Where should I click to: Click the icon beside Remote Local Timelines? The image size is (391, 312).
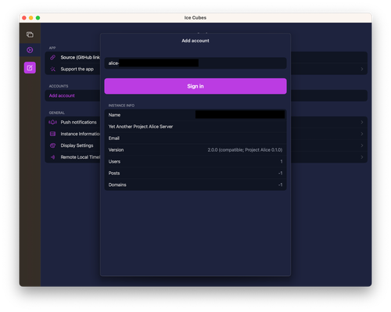pos(53,157)
